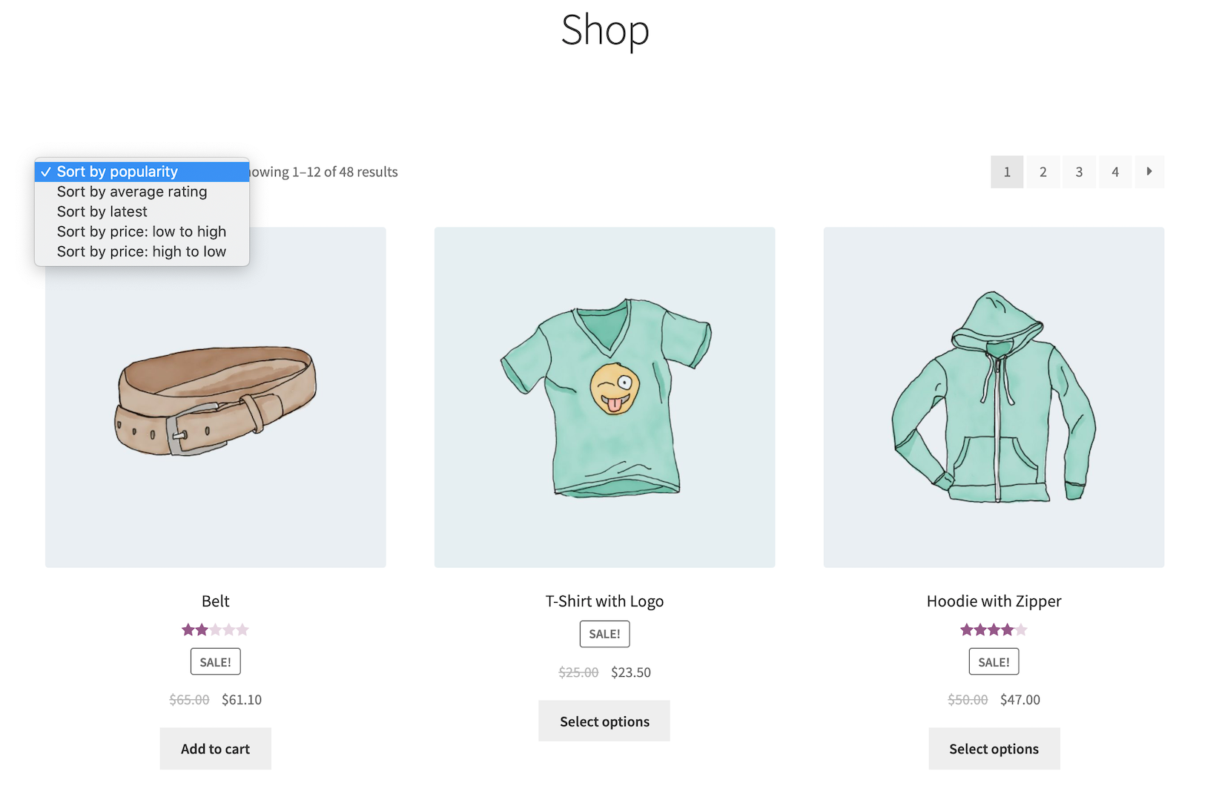Click the Belt SALE! badge
1216x797 pixels.
coord(215,662)
